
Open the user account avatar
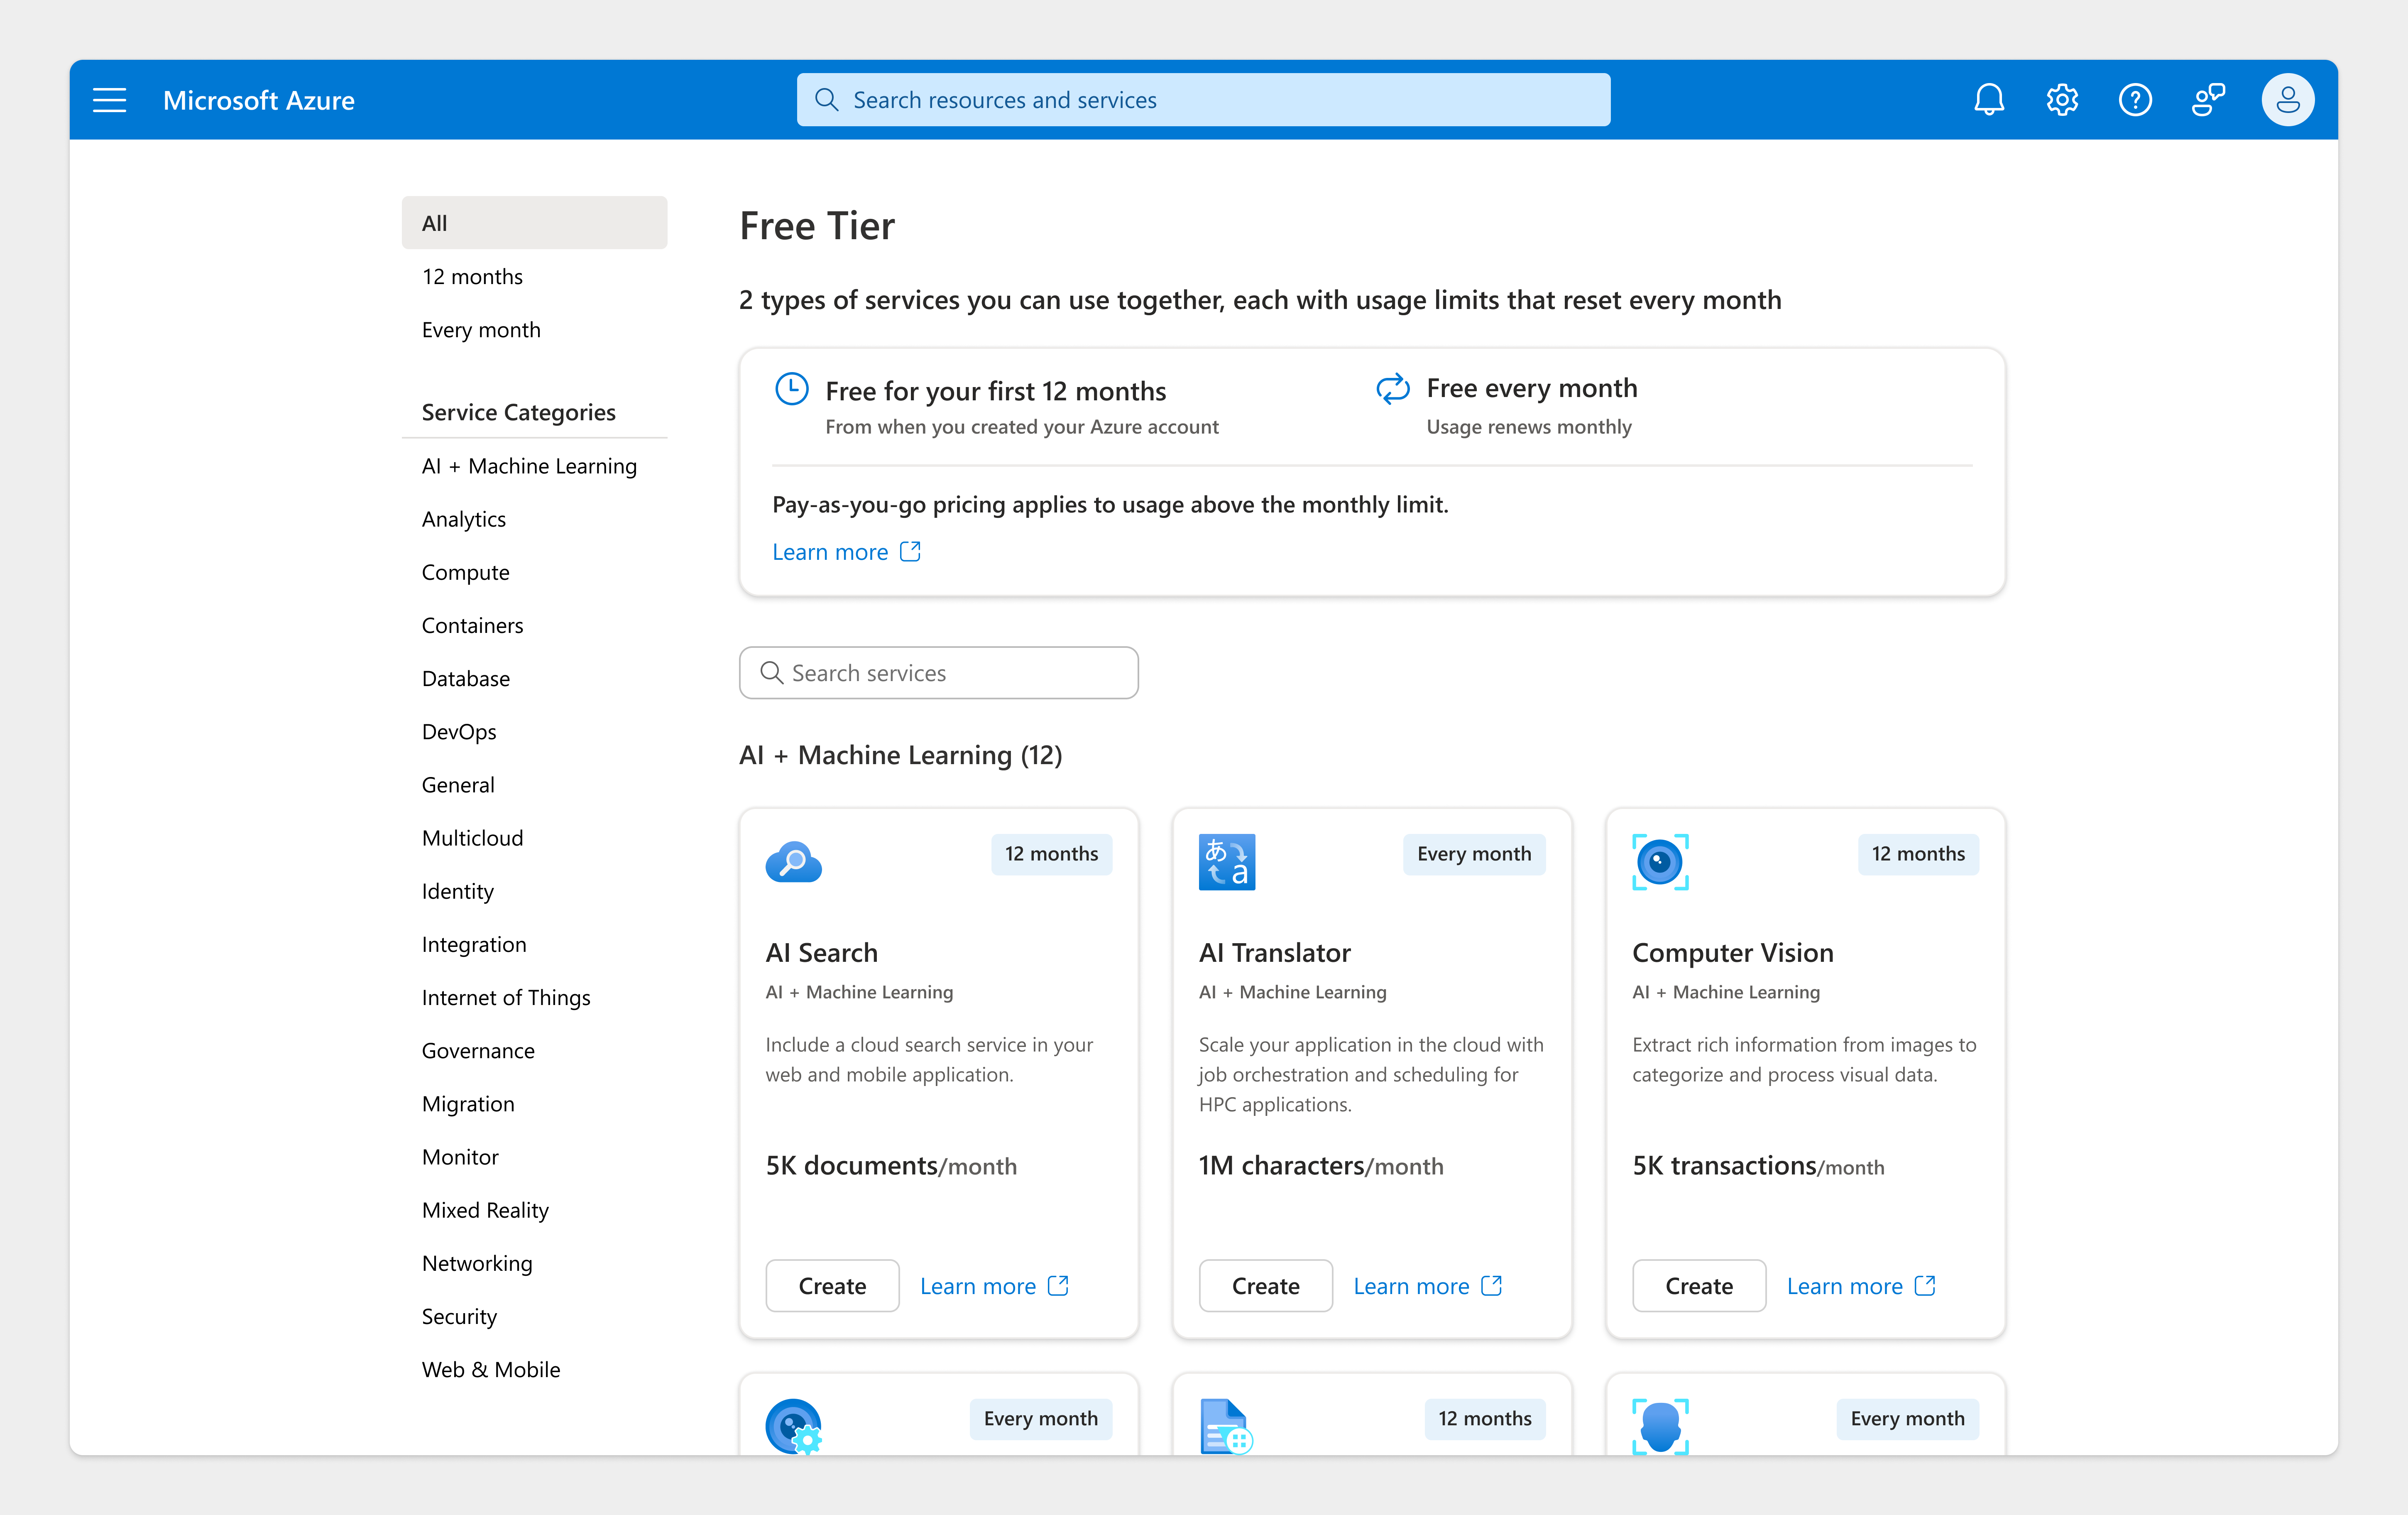pyautogui.click(x=2287, y=100)
